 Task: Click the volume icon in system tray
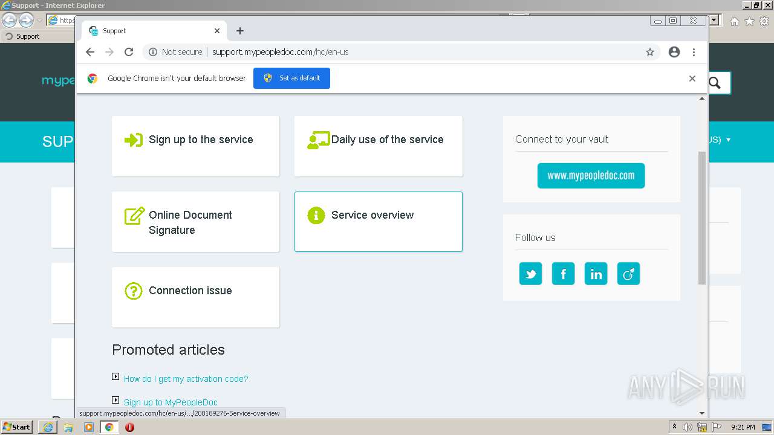pos(688,427)
